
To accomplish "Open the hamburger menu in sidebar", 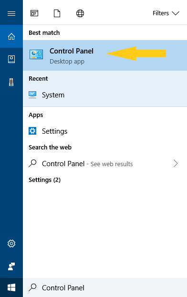I will (x=11, y=13).
